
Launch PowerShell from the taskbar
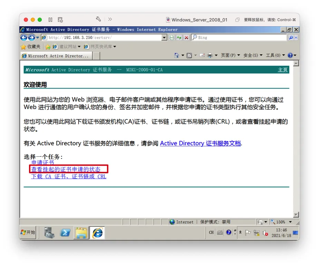tap(65, 232)
